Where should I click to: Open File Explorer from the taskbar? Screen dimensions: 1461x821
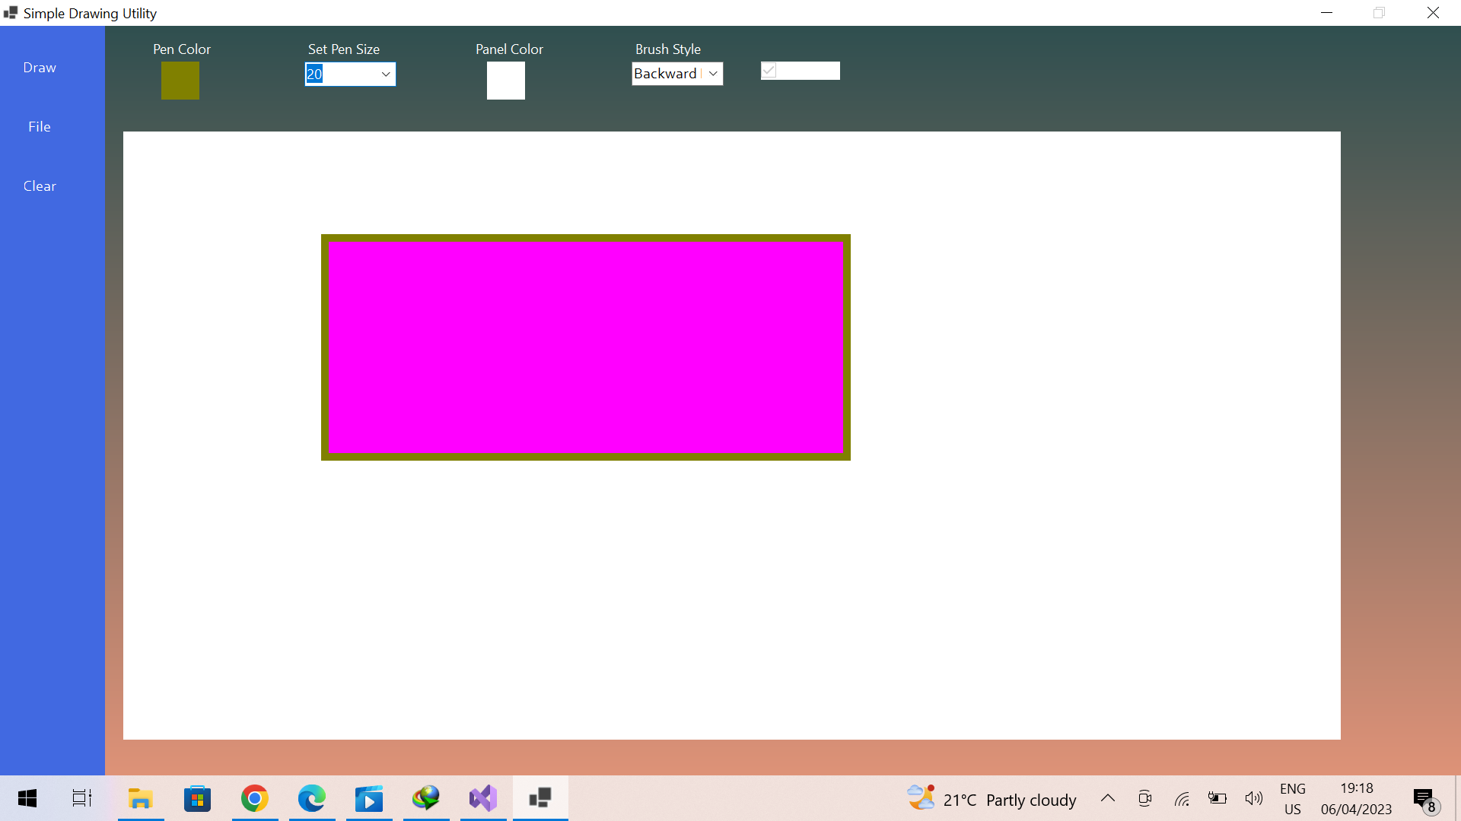141,799
